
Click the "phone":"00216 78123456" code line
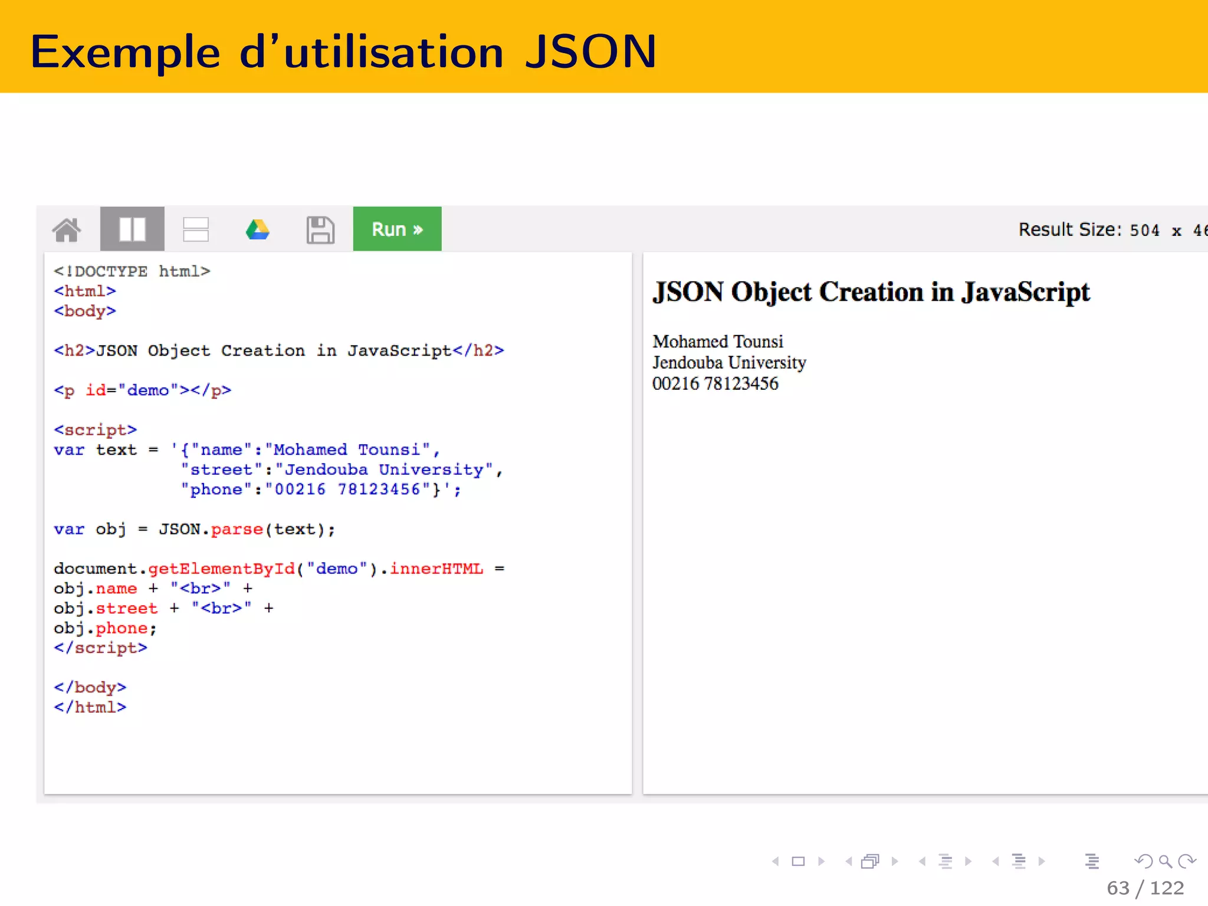tap(321, 490)
